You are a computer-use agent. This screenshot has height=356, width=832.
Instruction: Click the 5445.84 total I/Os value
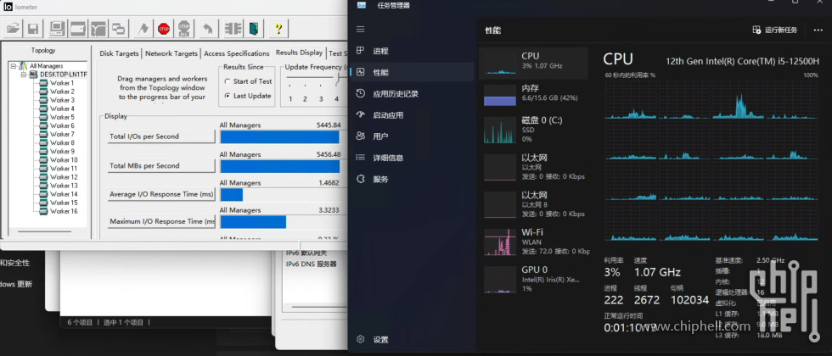(329, 125)
